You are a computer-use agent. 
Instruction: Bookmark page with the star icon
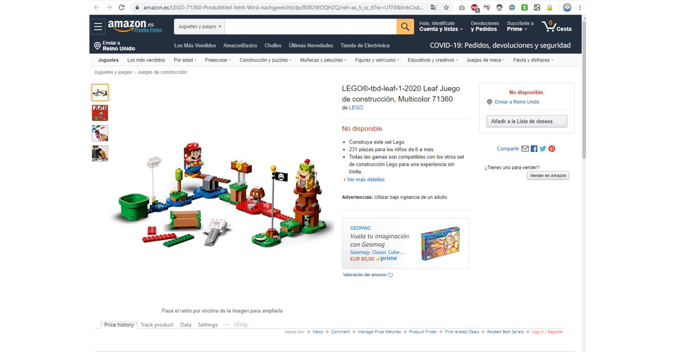(x=446, y=8)
